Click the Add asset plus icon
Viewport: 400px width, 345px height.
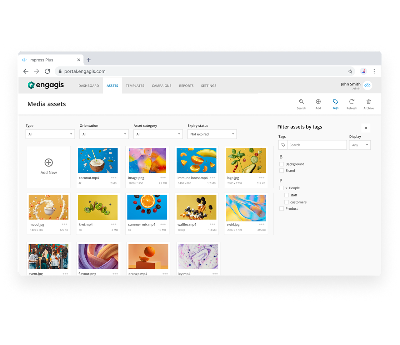tap(318, 102)
